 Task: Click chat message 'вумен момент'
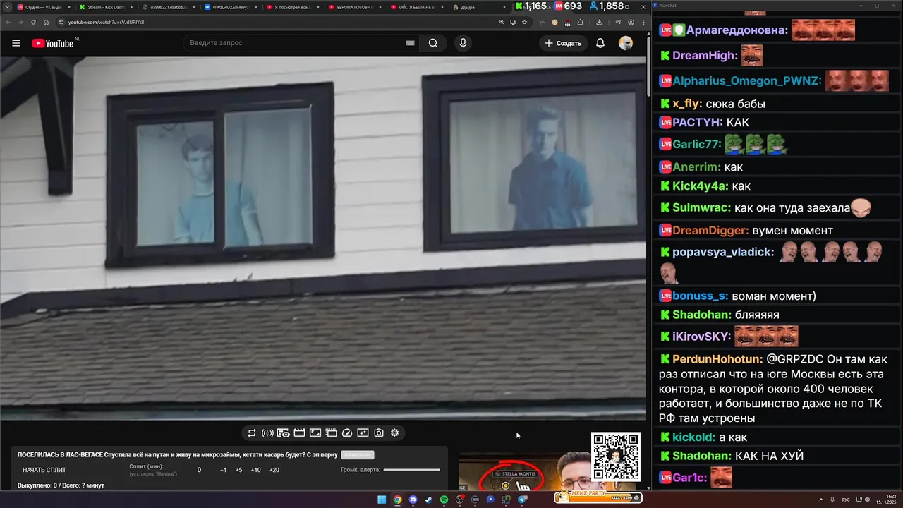pyautogui.click(x=792, y=231)
